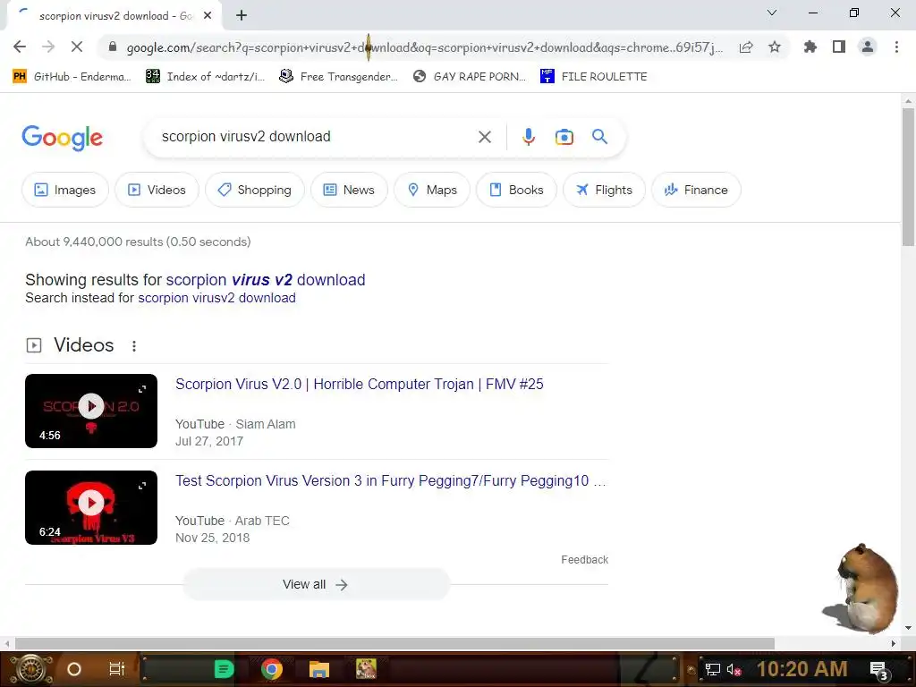The image size is (916, 687).
Task: Open the hamster app taskbar icon
Action: [x=366, y=669]
